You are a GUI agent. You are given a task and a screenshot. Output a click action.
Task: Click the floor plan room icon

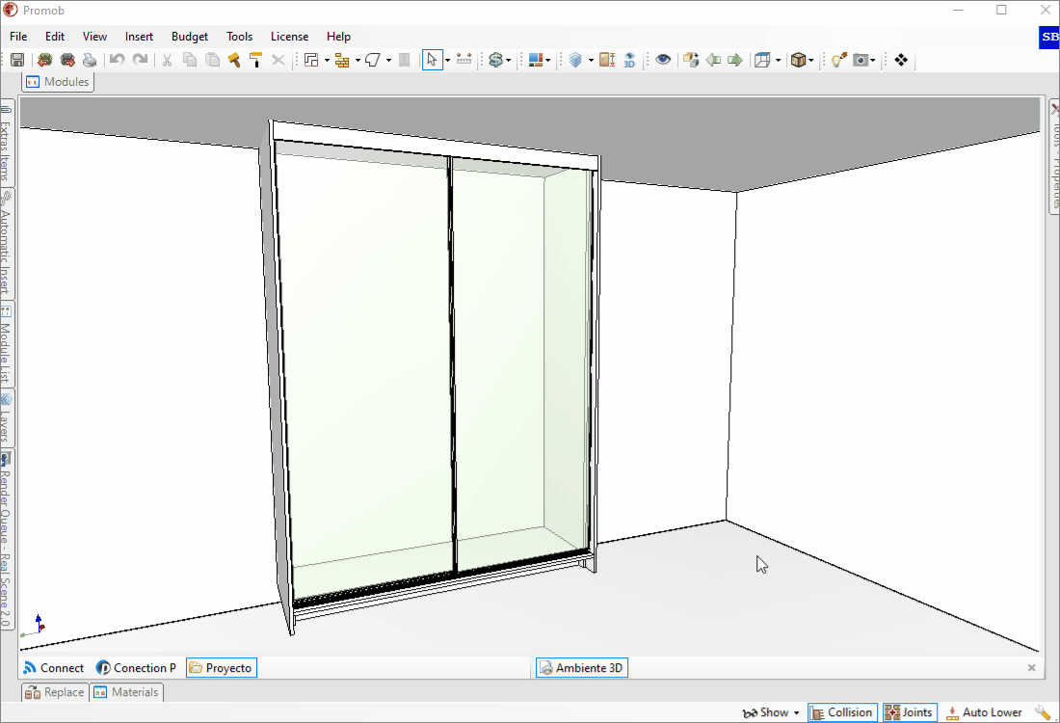coord(311,60)
